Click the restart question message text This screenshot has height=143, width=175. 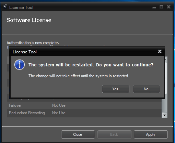pos(91,65)
